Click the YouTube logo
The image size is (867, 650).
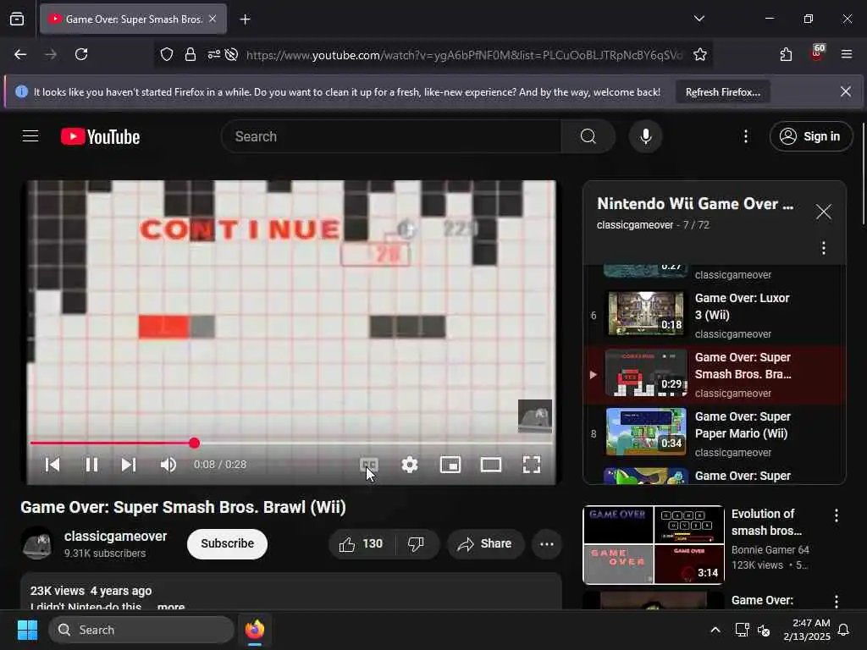coord(100,136)
